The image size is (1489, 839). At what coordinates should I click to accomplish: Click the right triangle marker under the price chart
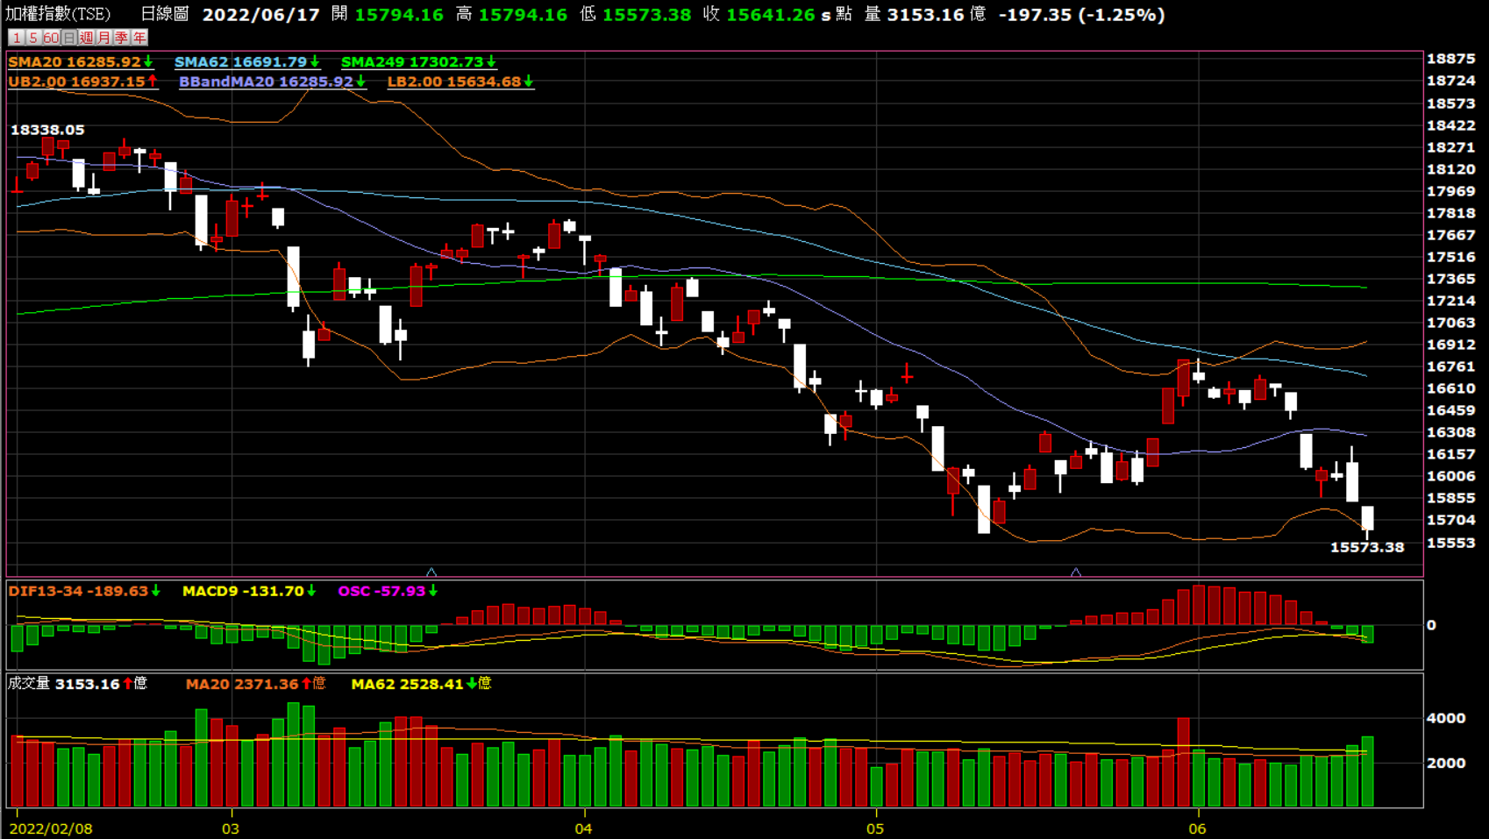(1076, 572)
